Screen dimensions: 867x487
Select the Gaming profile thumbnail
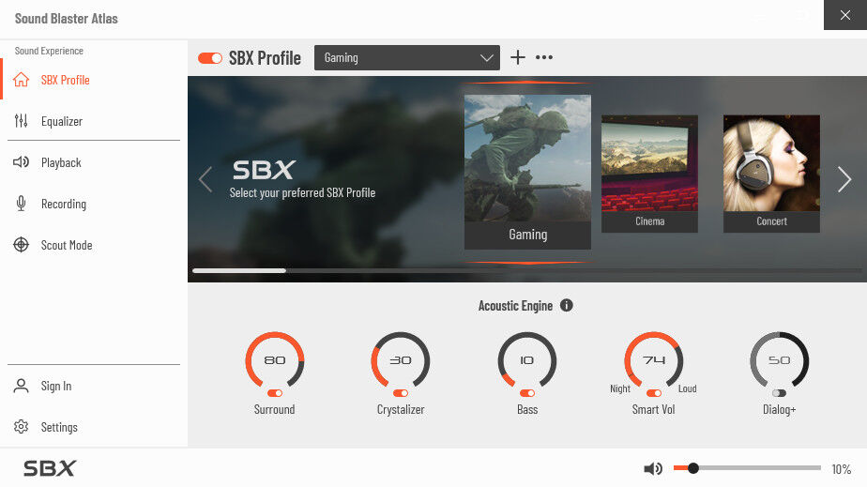pos(527,172)
